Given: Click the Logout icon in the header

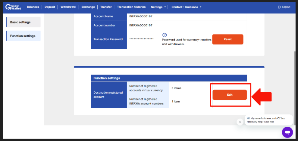Looking at the screenshot, I should tap(279, 7).
